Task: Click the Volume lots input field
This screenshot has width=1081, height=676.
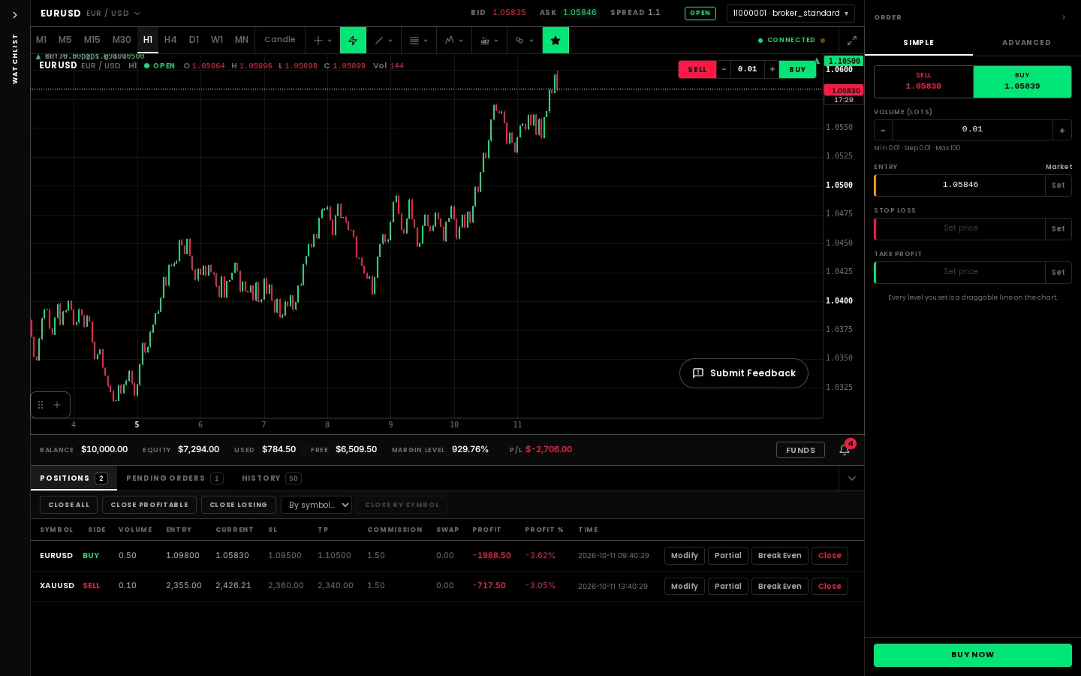Action: 972,130
